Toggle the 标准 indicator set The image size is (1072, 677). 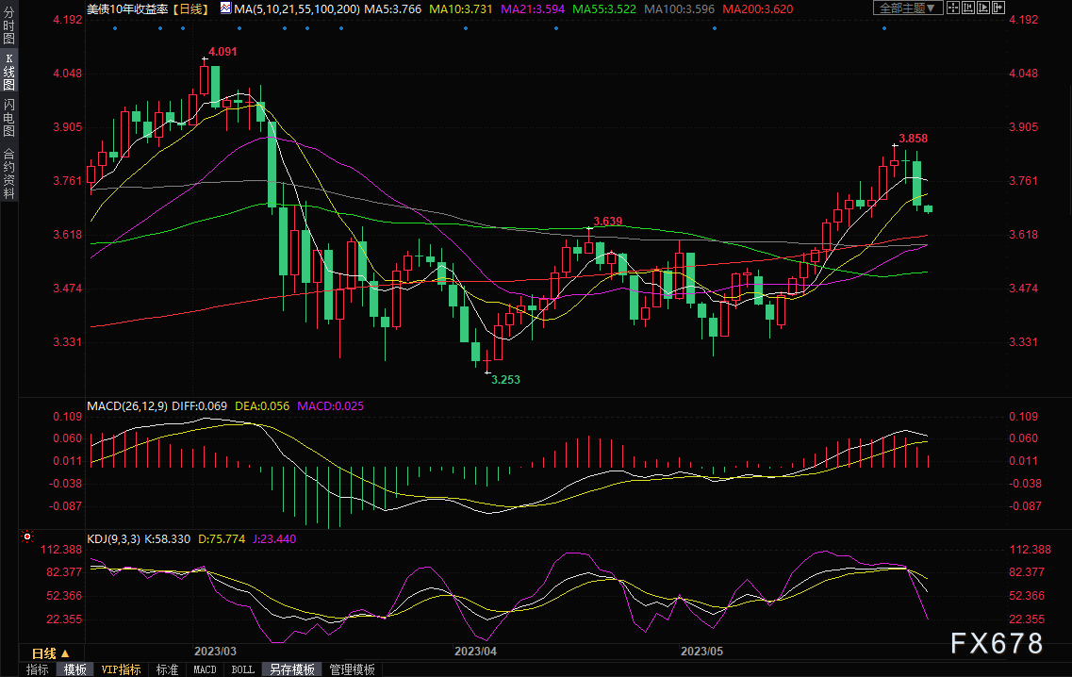point(167,669)
